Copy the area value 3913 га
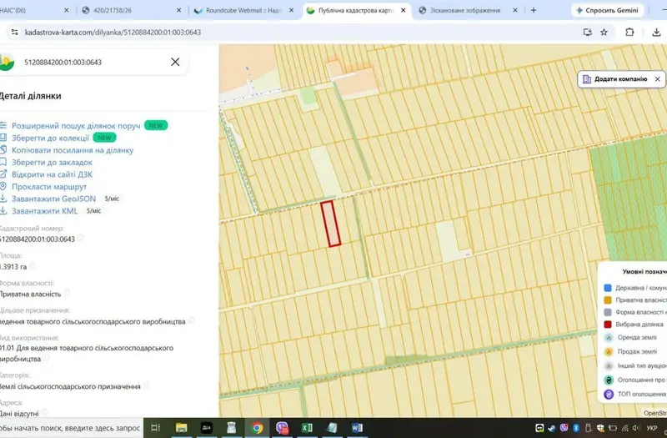The image size is (667, 438). coord(33,266)
